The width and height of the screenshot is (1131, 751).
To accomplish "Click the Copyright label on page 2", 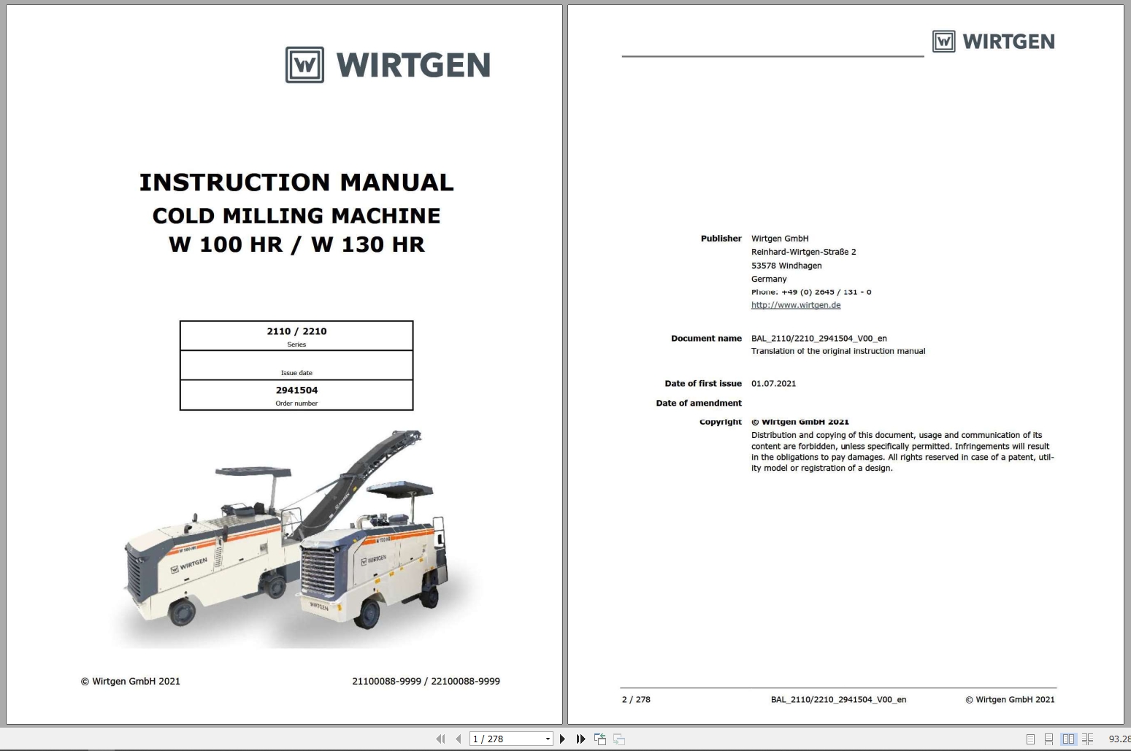I will coord(721,422).
